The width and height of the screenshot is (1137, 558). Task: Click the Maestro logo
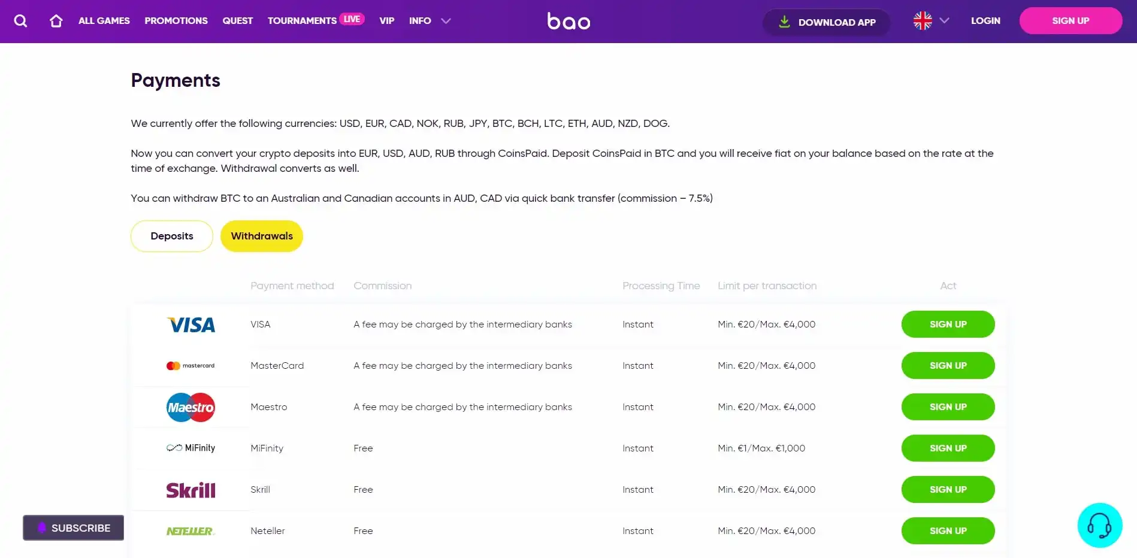pos(190,408)
